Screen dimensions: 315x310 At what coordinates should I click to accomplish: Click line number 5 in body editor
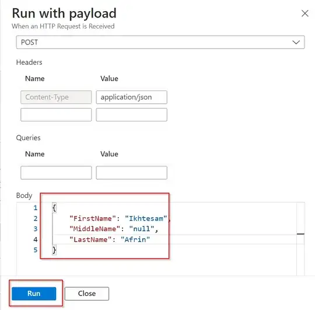[x=36, y=250]
